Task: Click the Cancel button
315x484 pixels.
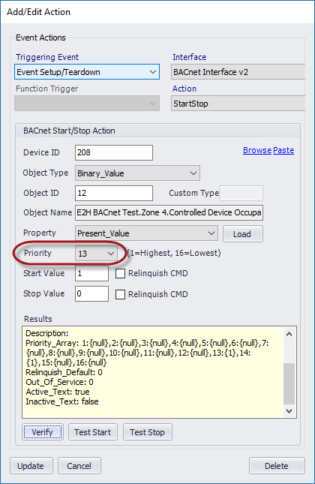Action: pos(79,465)
